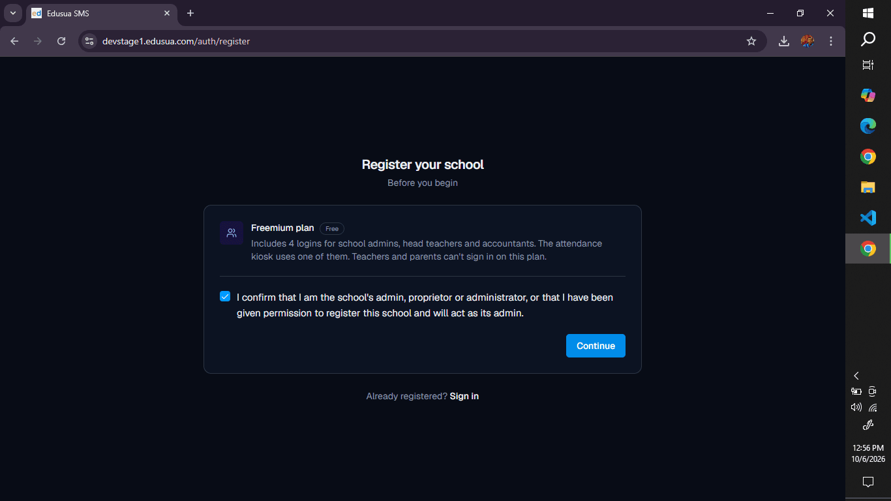Click the Freemium plan users icon
The width and height of the screenshot is (891, 501).
232,233
